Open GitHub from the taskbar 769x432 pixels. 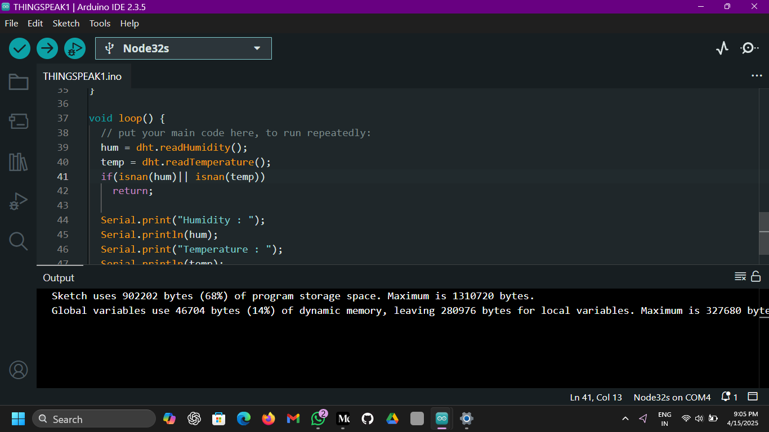coord(368,418)
